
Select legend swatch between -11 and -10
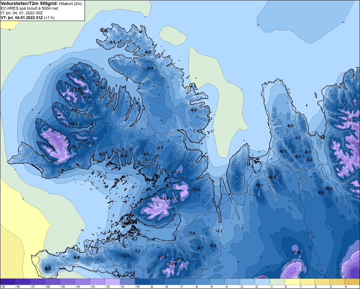tap(127, 281)
